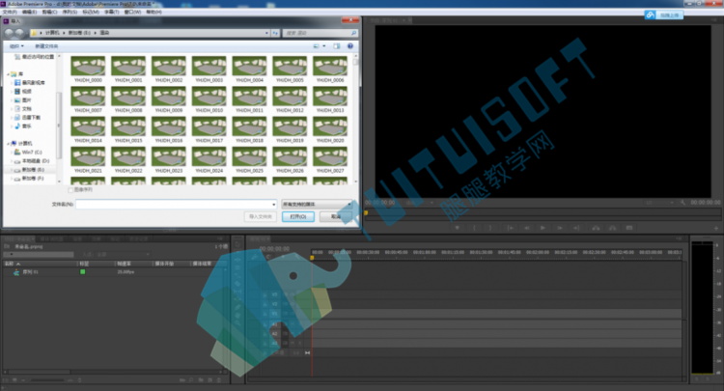Open Program monitor button editor plus icon
This screenshot has width=724, height=391.
(x=716, y=228)
